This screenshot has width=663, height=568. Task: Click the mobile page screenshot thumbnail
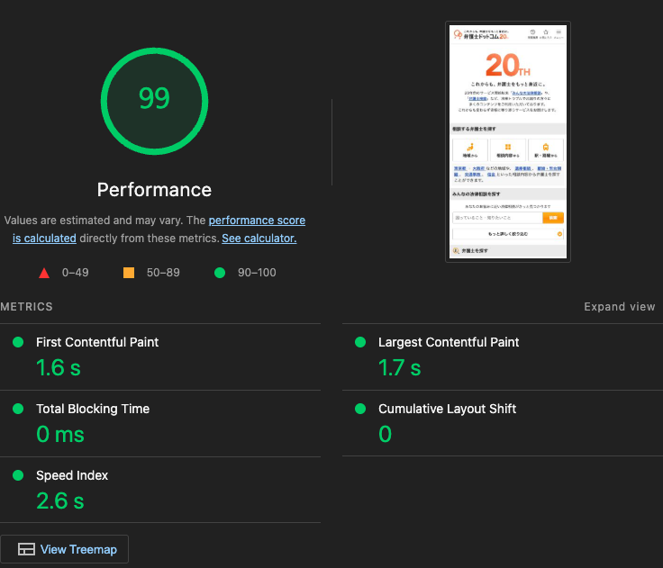[507, 141]
